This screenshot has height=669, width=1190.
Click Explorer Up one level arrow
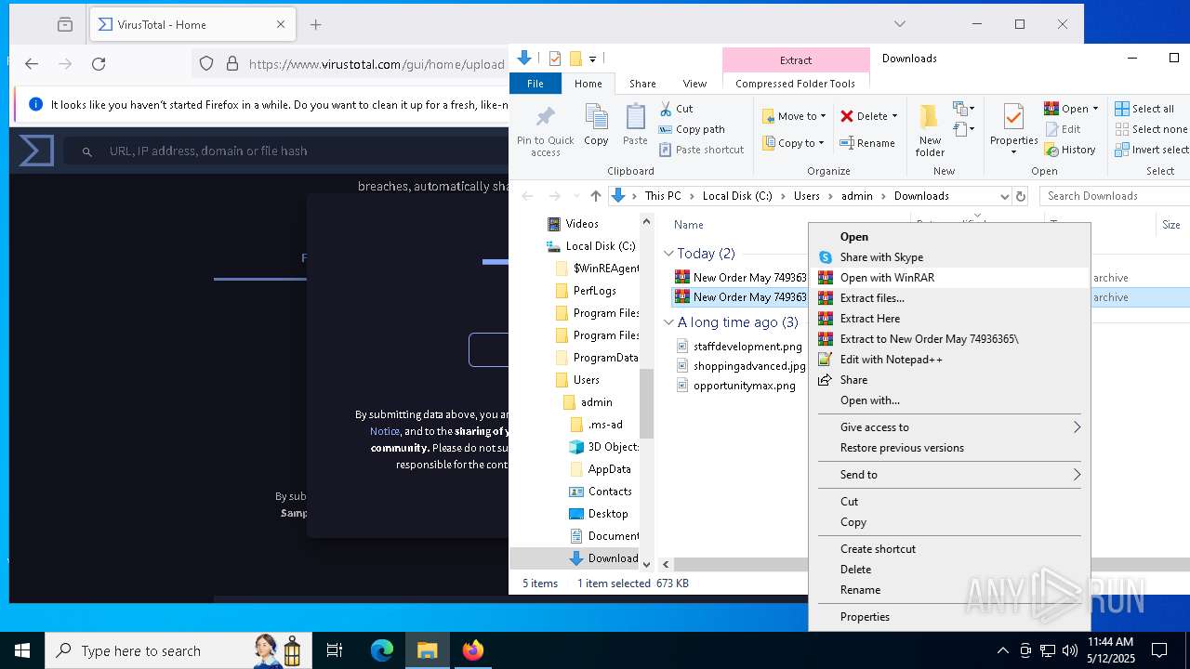[x=596, y=196]
